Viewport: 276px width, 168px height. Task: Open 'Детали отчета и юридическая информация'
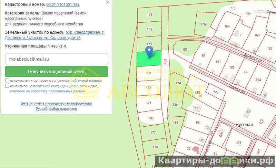click(56, 103)
